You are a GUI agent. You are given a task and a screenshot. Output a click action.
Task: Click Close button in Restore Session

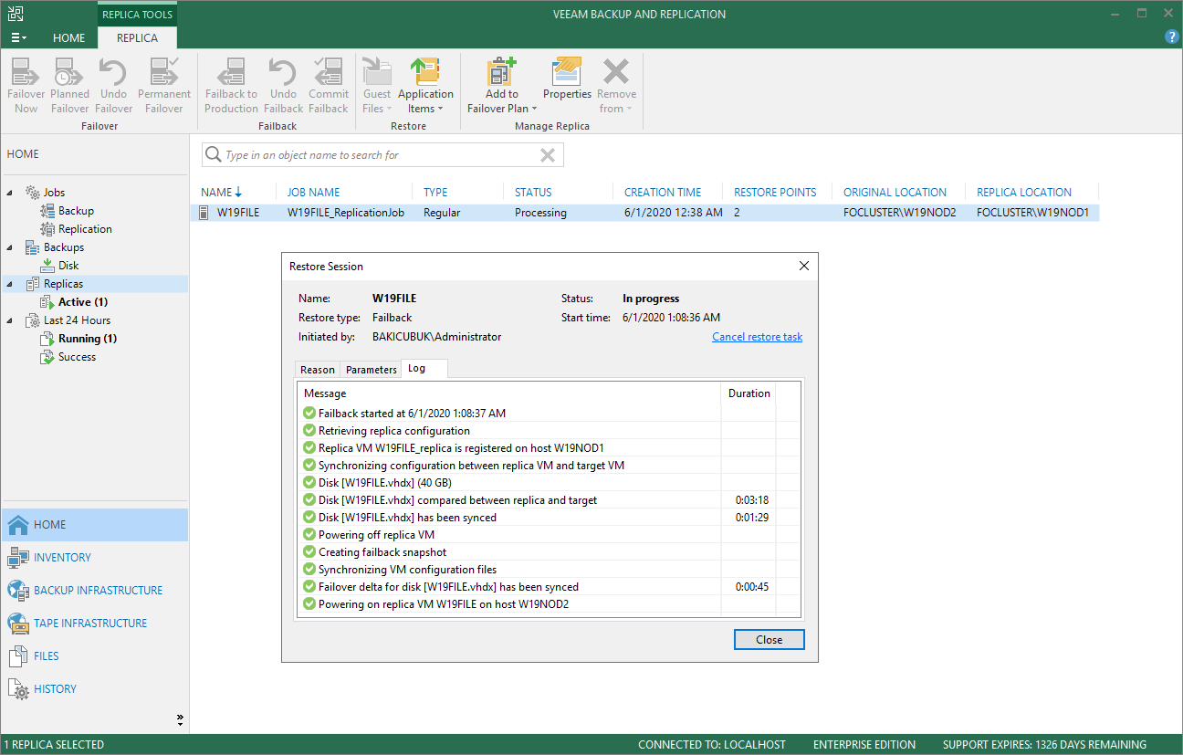point(769,640)
